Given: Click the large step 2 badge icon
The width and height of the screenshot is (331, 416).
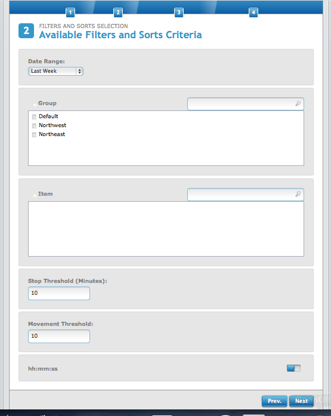Looking at the screenshot, I should (x=26, y=31).
